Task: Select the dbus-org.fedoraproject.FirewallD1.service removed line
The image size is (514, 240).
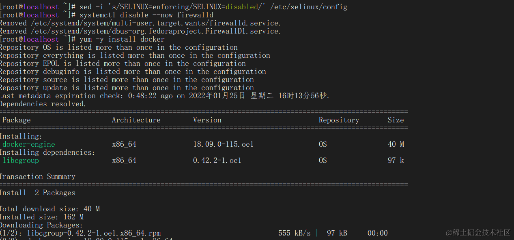Action: [x=140, y=31]
